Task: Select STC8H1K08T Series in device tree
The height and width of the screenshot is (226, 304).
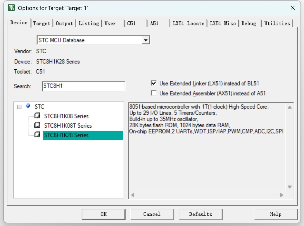Action: [x=68, y=126]
